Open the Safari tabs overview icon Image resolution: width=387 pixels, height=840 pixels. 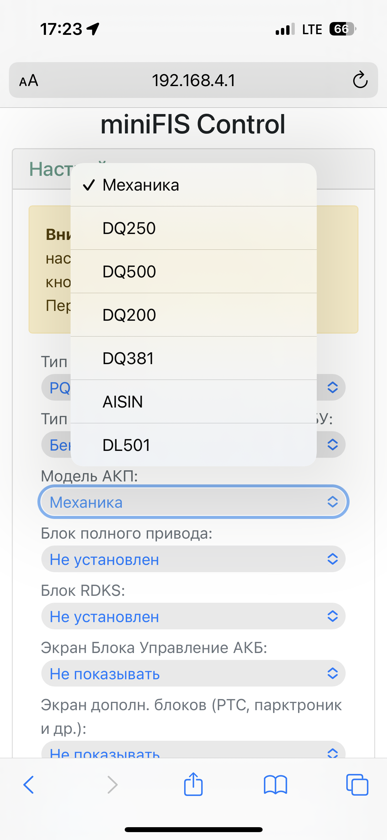point(357,785)
